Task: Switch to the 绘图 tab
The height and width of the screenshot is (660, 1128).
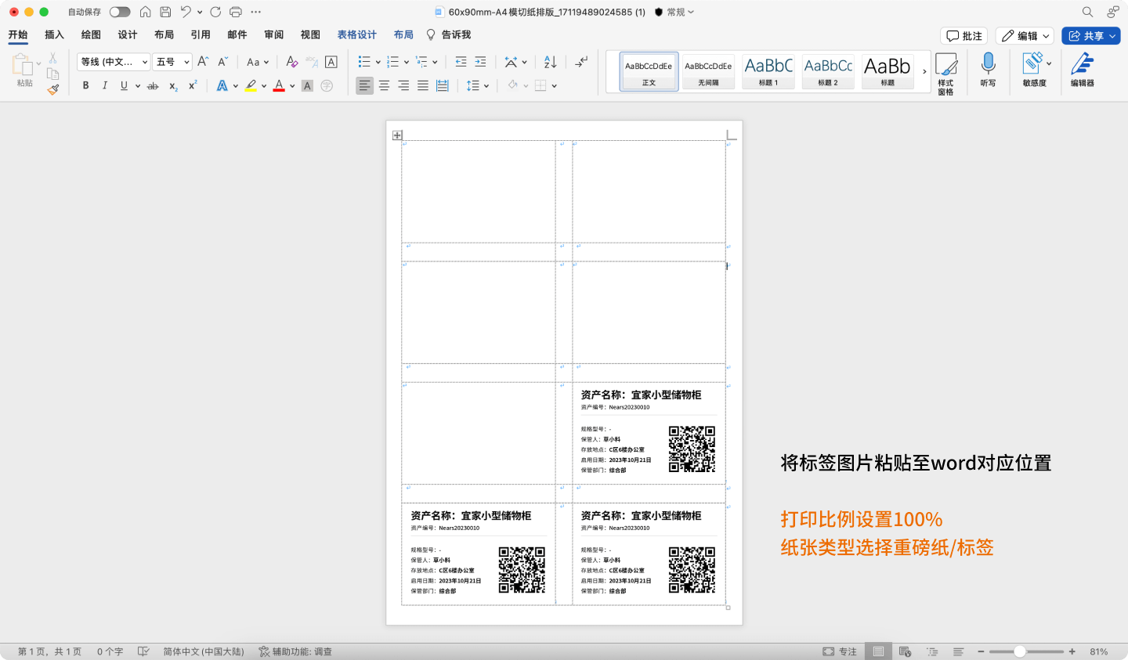Action: [91, 34]
